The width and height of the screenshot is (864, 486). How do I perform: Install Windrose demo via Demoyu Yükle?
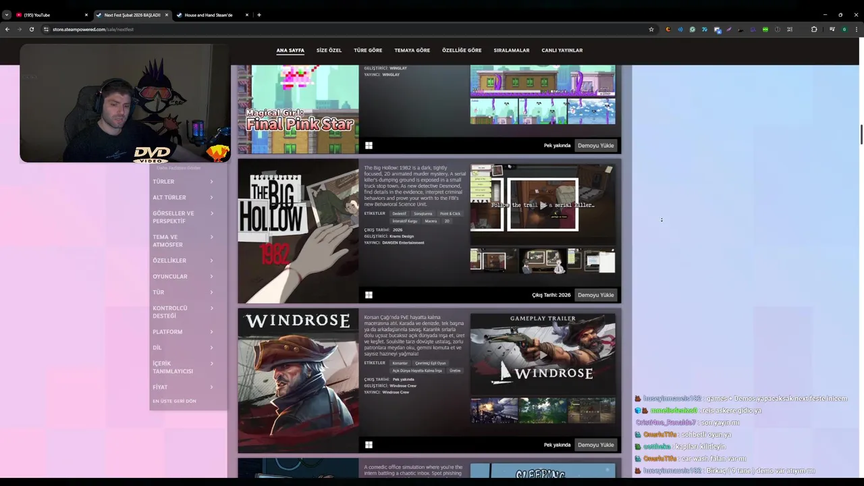pyautogui.click(x=596, y=445)
